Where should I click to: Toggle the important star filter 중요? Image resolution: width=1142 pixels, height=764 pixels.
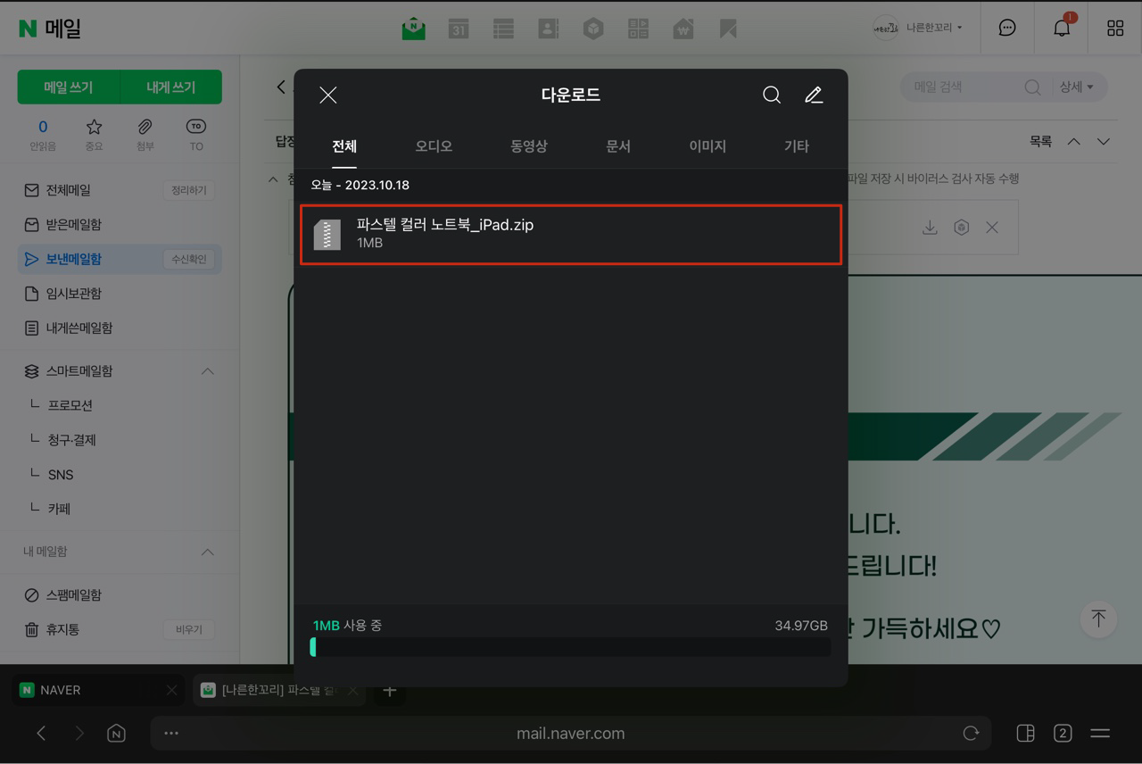click(94, 135)
